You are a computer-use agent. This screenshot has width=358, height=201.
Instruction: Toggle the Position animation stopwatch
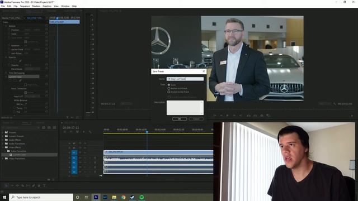[9, 30]
